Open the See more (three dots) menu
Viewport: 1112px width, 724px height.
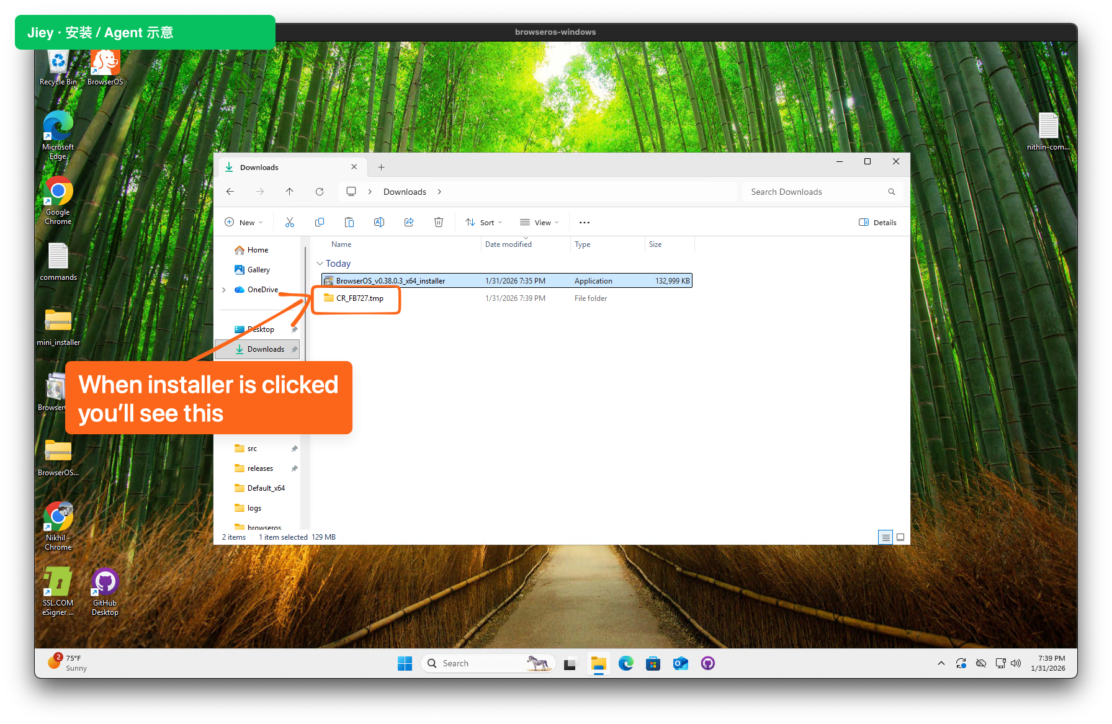coord(585,222)
